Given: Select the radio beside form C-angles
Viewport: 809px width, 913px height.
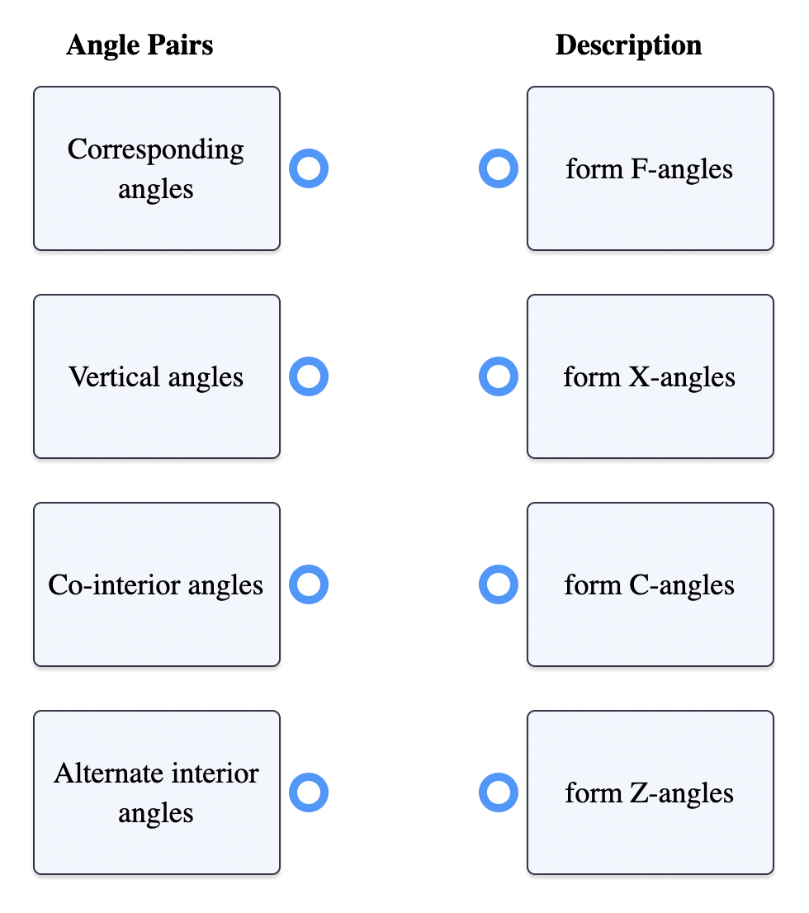Looking at the screenshot, I should pyautogui.click(x=498, y=584).
